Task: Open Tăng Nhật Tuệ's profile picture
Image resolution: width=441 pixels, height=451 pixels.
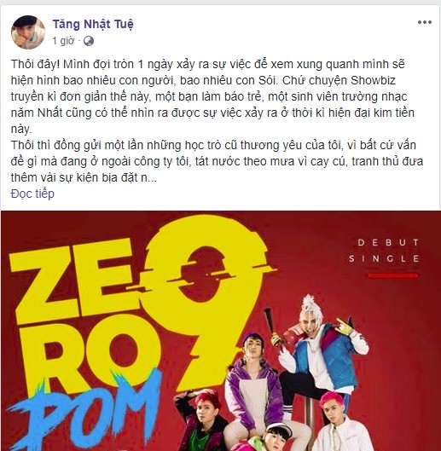Action: 28,32
